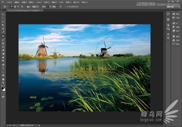Open the 颜色 Color panel
The image size is (182, 127).
click(176, 14)
